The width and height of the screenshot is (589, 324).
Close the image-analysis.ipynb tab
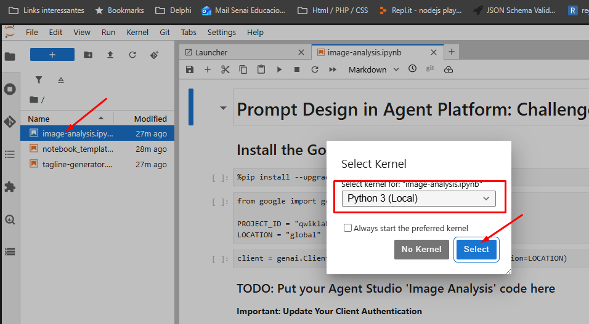point(434,52)
